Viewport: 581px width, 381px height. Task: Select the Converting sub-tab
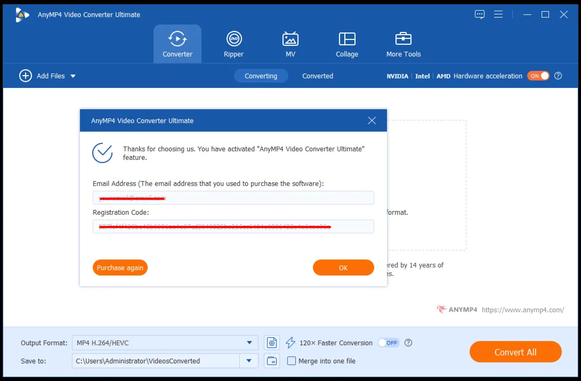[x=261, y=76]
